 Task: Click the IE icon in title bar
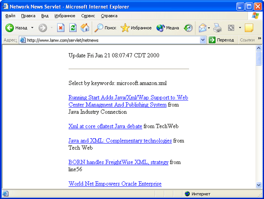tap(5, 6)
